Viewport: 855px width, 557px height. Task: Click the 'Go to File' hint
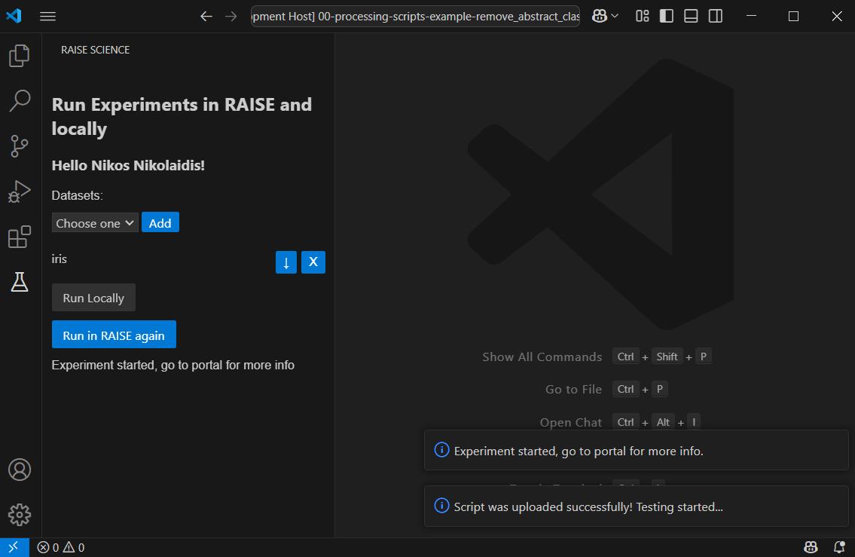(x=573, y=390)
